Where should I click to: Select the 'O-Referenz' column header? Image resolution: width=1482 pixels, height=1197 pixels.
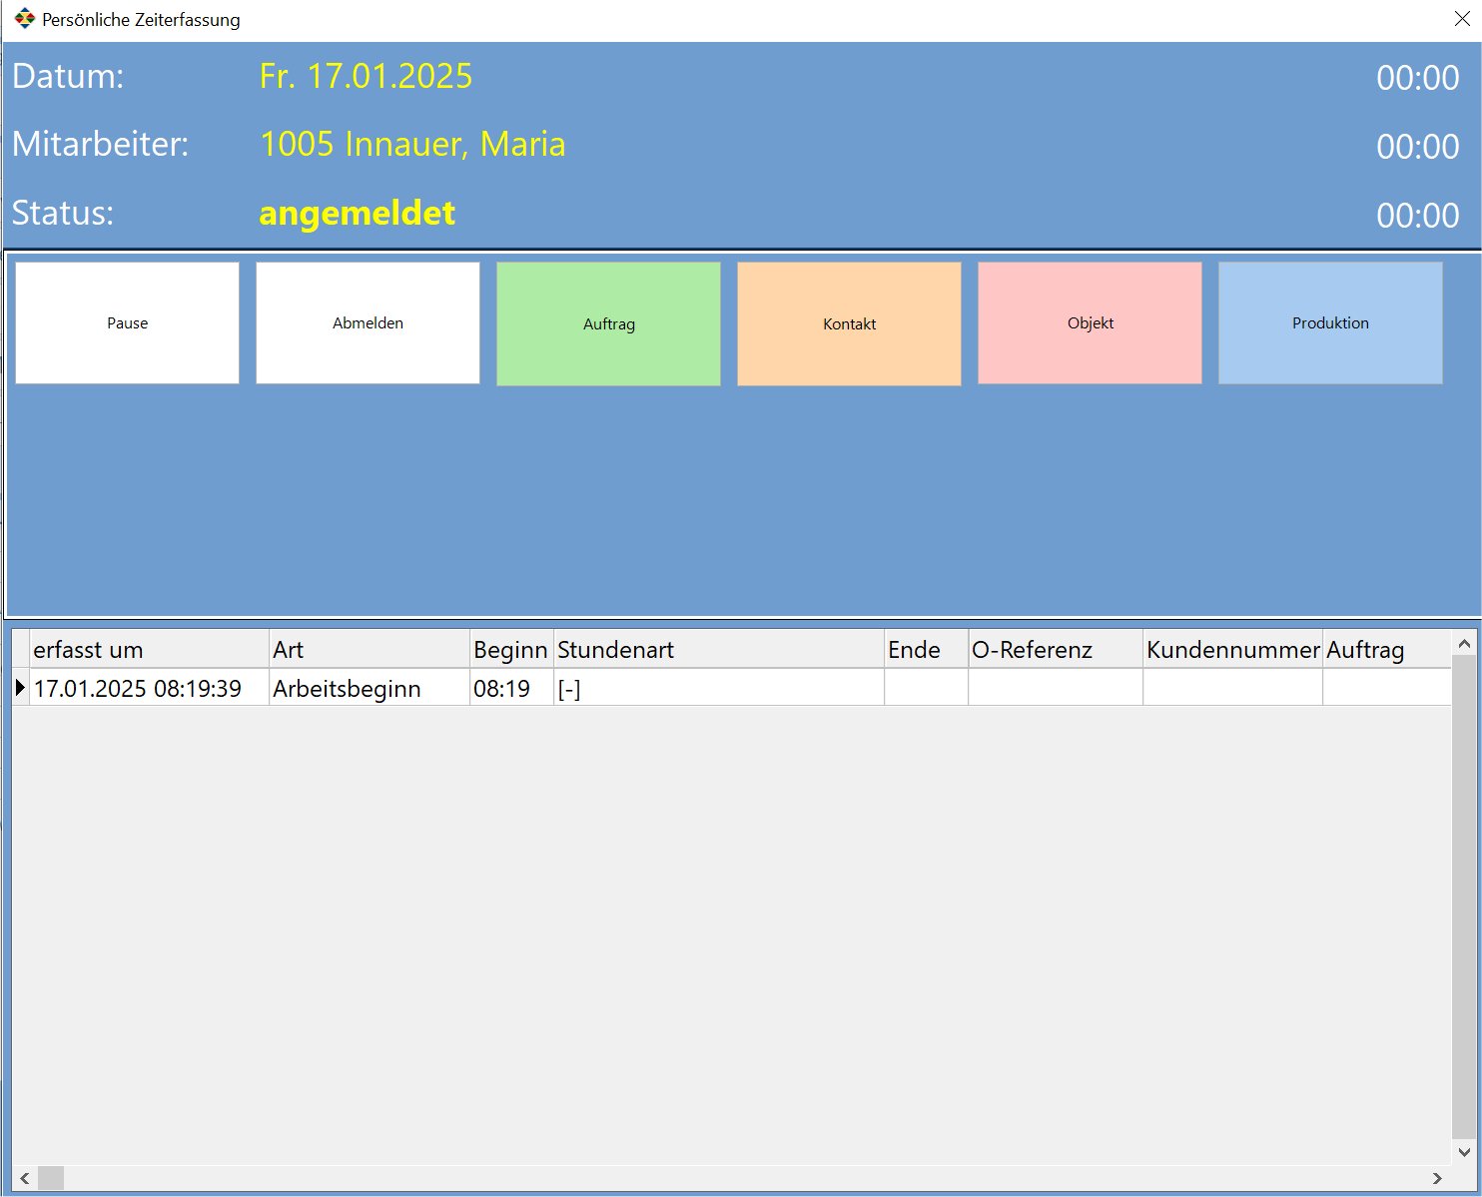tap(1055, 650)
